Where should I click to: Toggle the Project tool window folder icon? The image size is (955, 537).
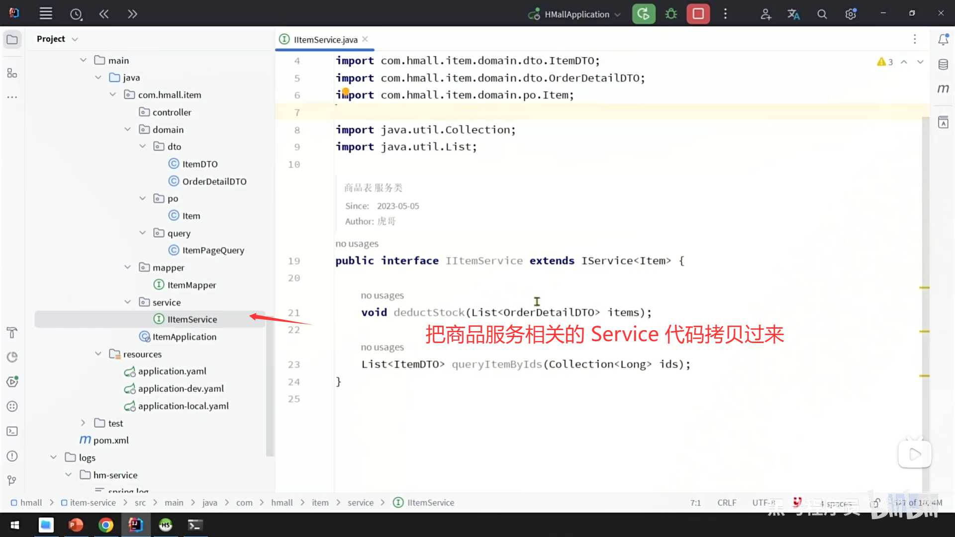12,39
